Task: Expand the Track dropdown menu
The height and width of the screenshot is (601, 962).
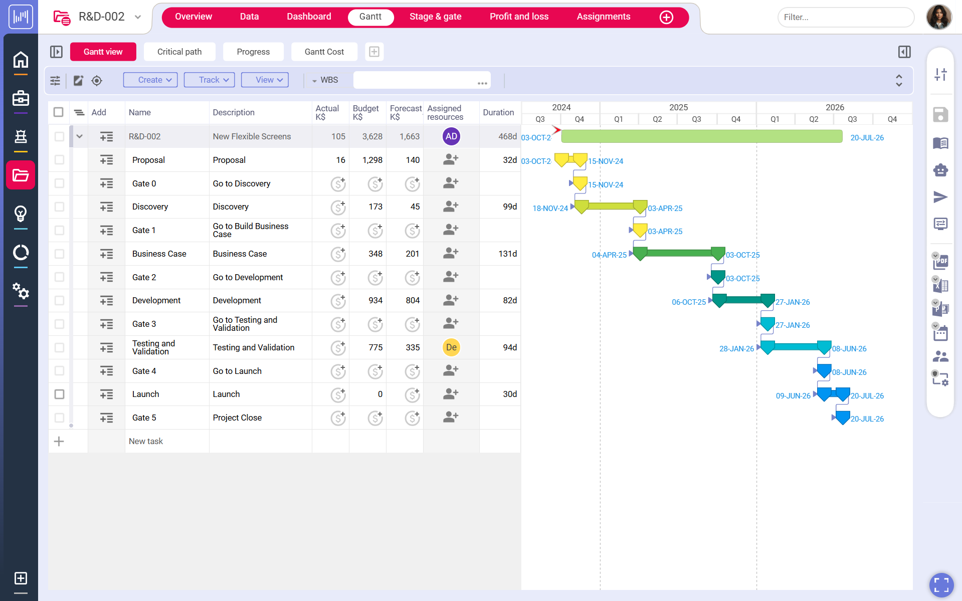Action: coord(209,80)
